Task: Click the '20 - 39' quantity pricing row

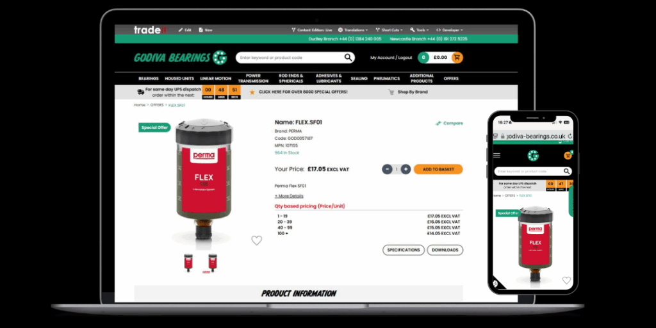Action: pos(368,222)
